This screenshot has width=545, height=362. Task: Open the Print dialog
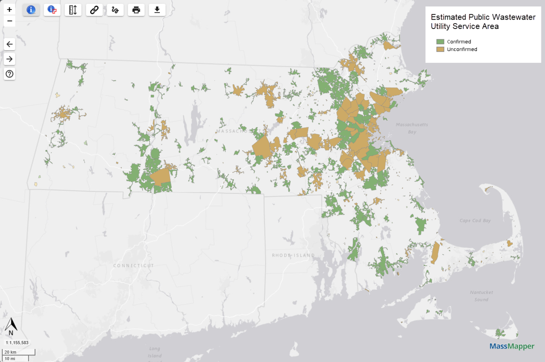(x=136, y=10)
